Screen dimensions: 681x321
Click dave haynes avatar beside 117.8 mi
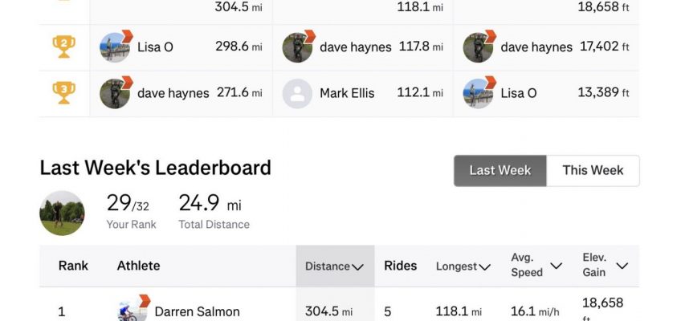point(297,47)
